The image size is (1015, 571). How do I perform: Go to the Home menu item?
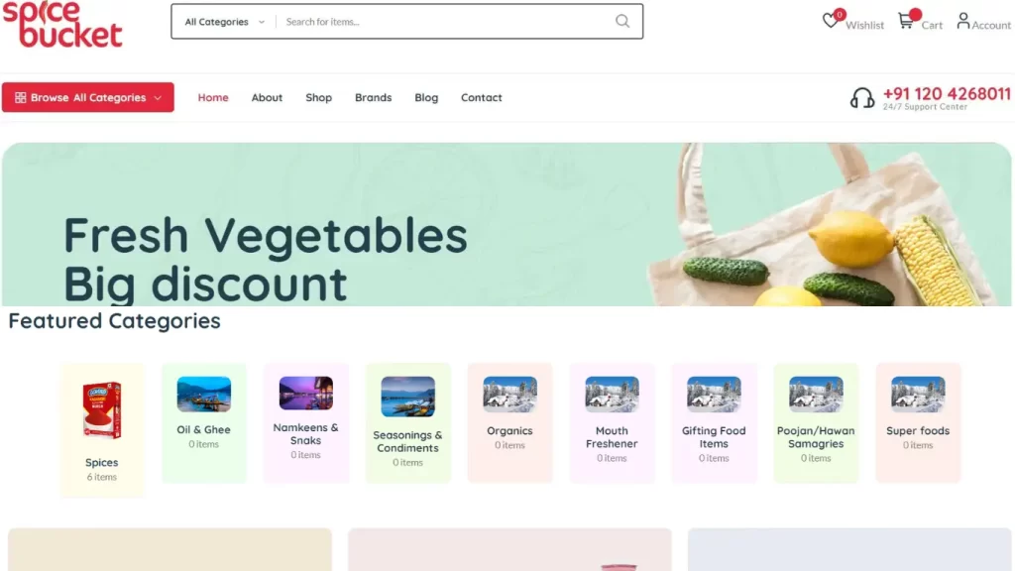point(213,98)
